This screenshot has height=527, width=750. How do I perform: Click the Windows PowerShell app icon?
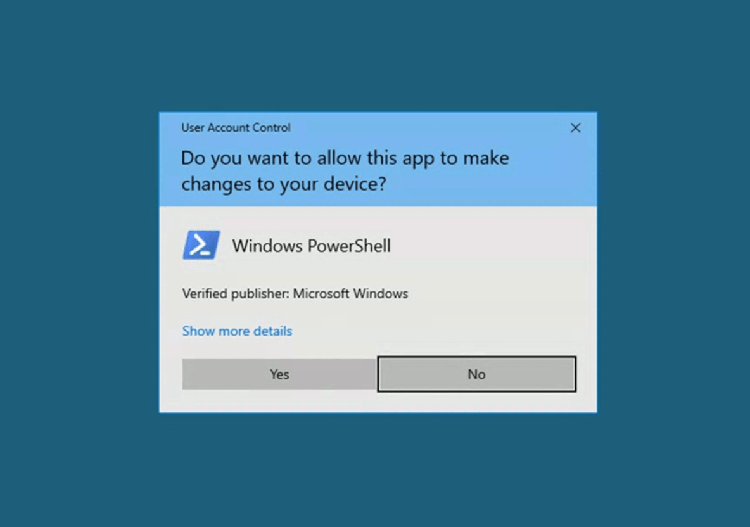[x=201, y=245]
